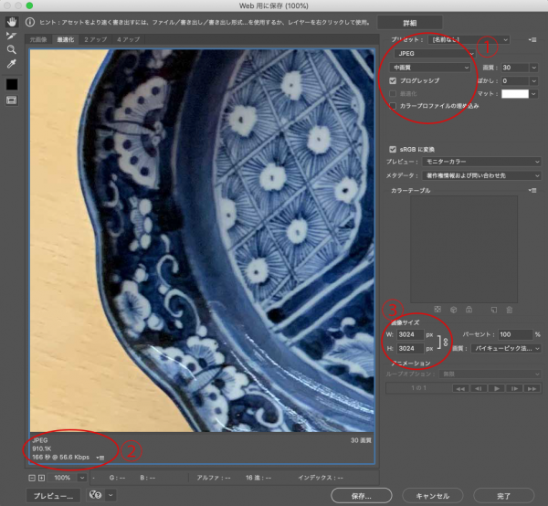Click the constrain proportions link icon
Screen dimensions: 548x506
pyautogui.click(x=446, y=342)
